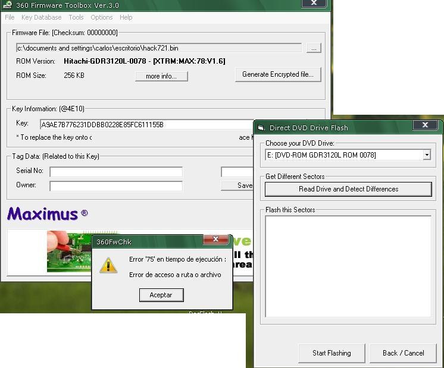
Task: Click the Direct DVD Drive Flash title icon
Action: point(261,128)
